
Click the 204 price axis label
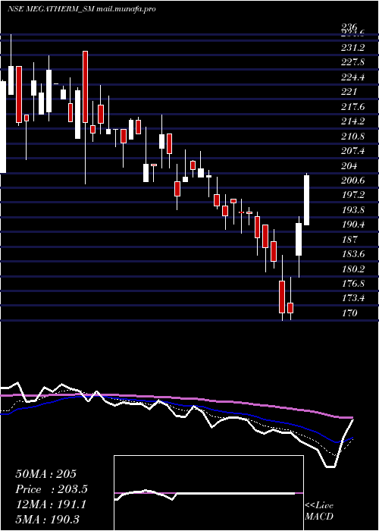(349, 166)
